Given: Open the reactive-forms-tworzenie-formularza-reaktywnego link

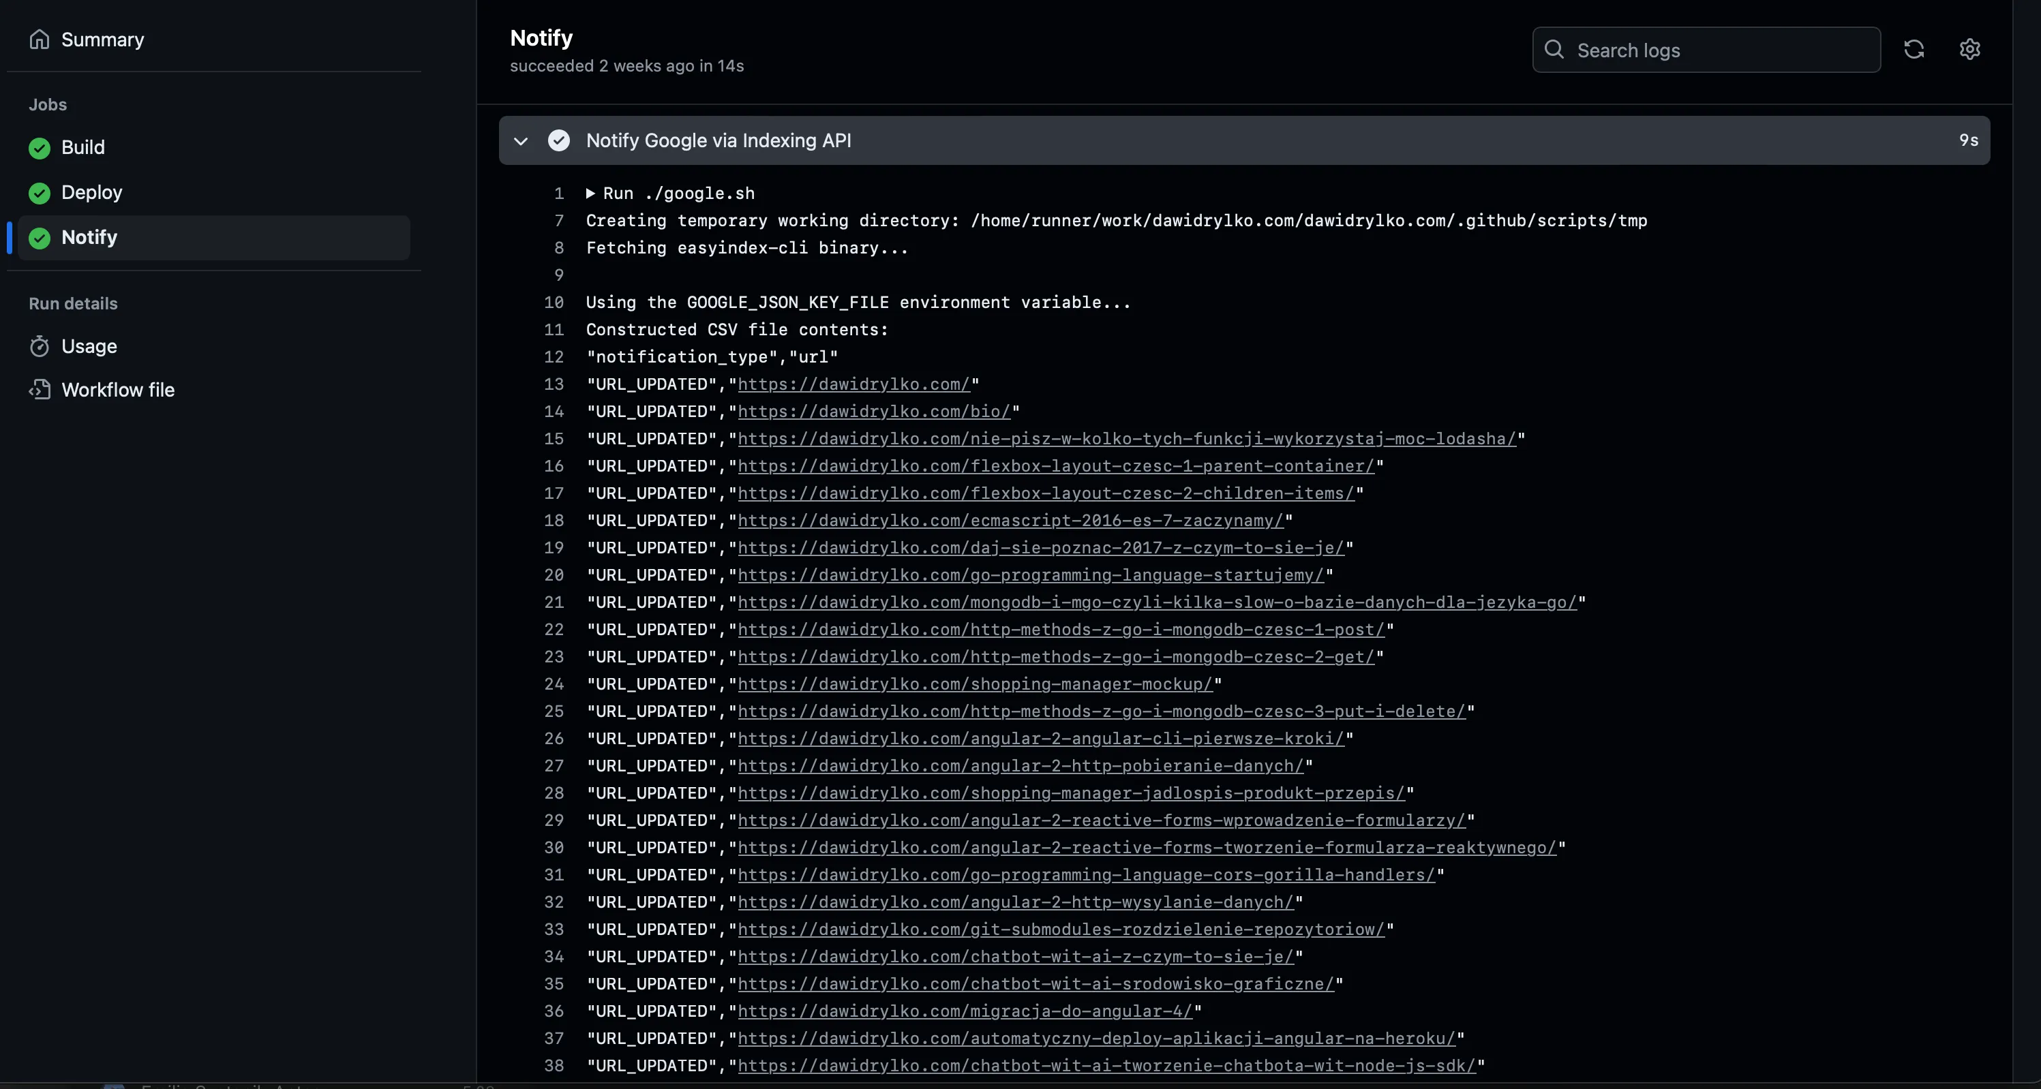Looking at the screenshot, I should pyautogui.click(x=1147, y=848).
